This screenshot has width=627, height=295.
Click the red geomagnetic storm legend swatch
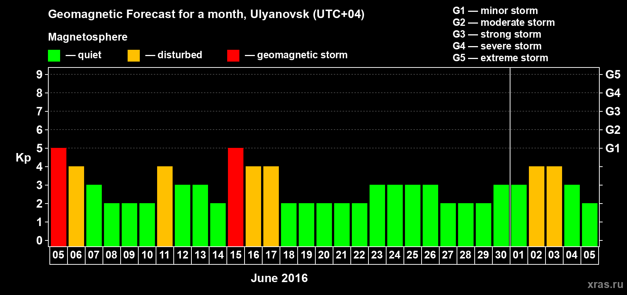click(233, 56)
